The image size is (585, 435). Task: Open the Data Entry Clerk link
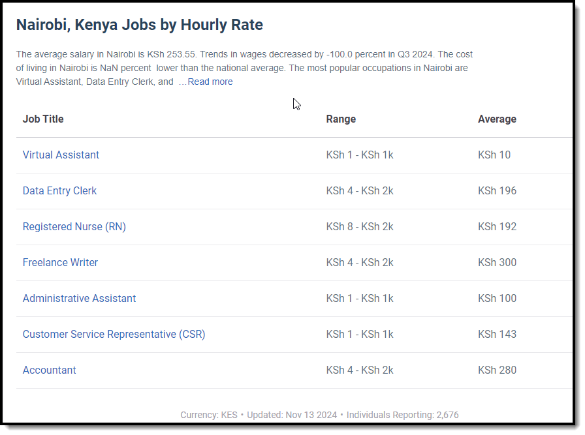(x=59, y=191)
